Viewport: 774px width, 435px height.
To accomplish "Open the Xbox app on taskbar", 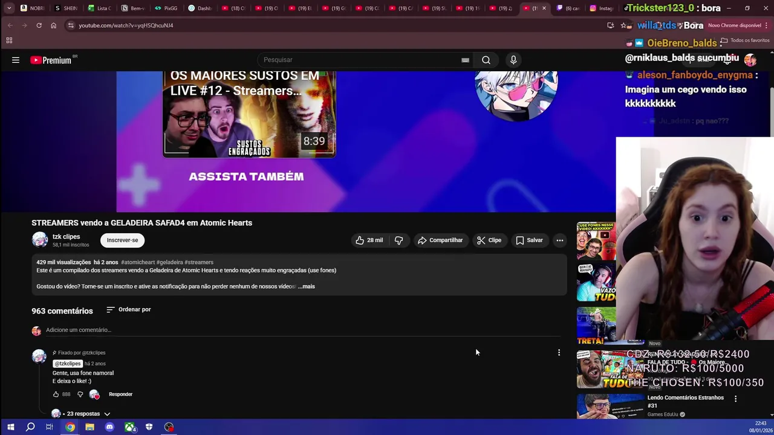I will pos(129,427).
